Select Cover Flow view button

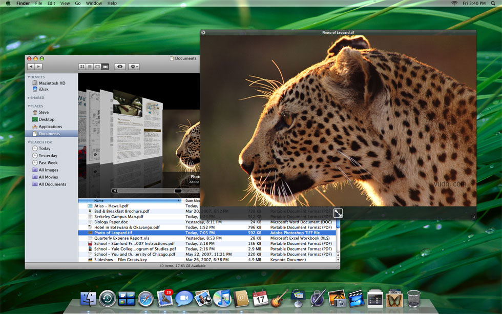[x=105, y=67]
